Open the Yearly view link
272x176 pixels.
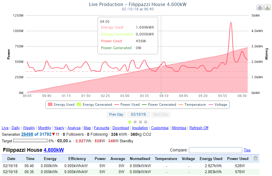tap(59, 128)
